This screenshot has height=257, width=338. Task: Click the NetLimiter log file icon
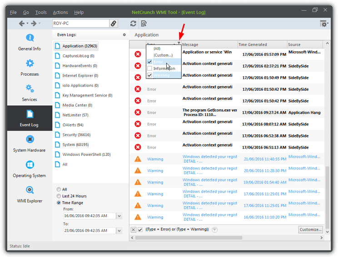click(57, 115)
